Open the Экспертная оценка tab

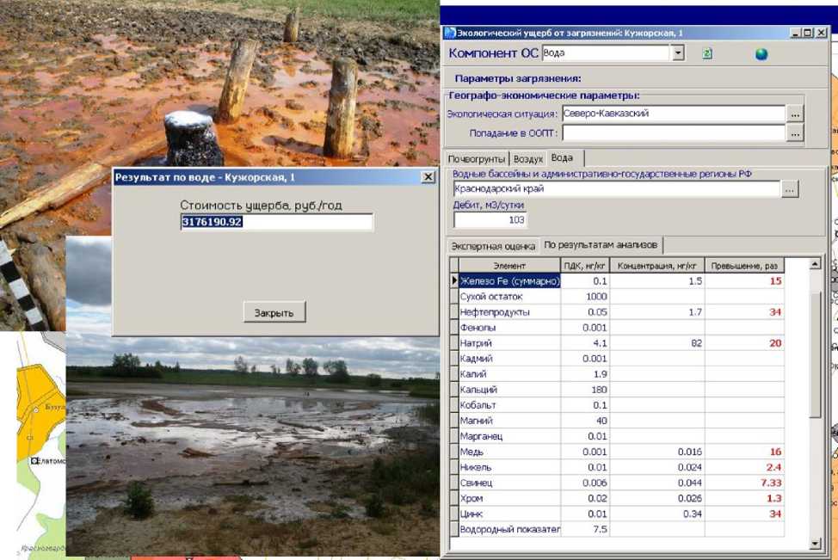pos(494,246)
